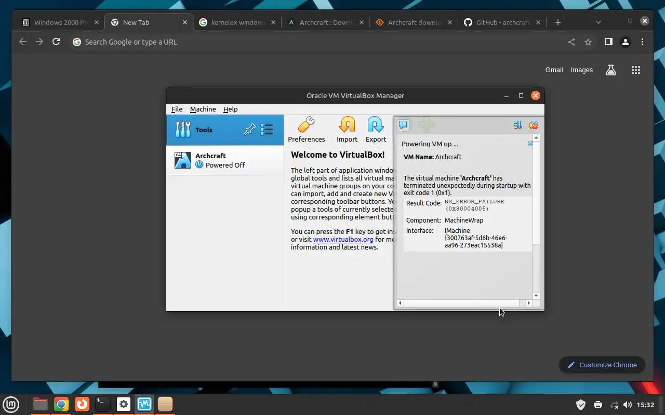Click the MachineWrap component text

coord(464,220)
